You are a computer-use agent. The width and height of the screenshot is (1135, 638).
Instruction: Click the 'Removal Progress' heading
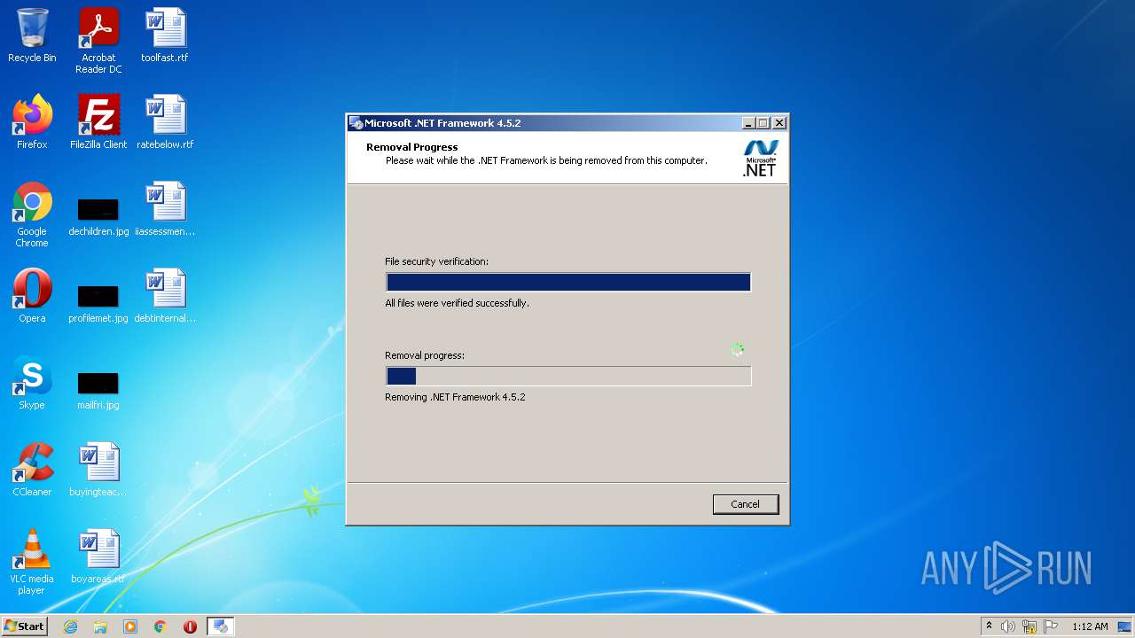(412, 147)
